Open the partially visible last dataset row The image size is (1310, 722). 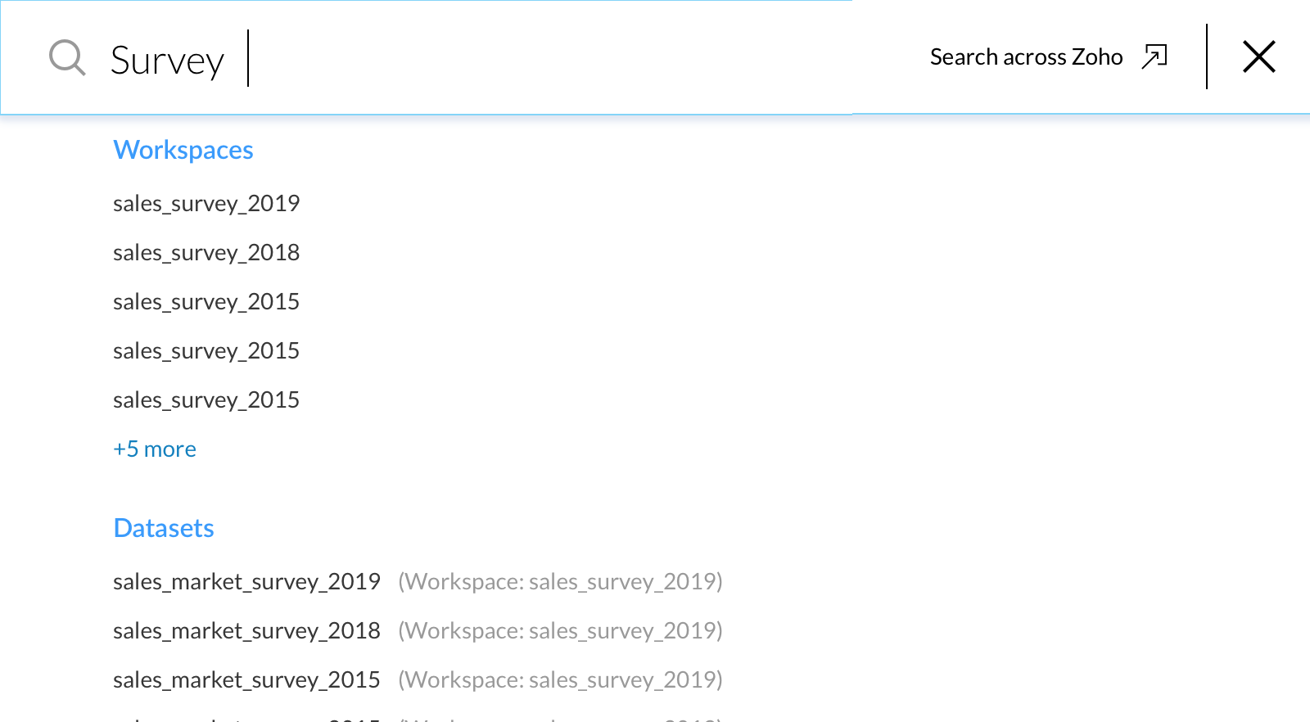pos(246,718)
